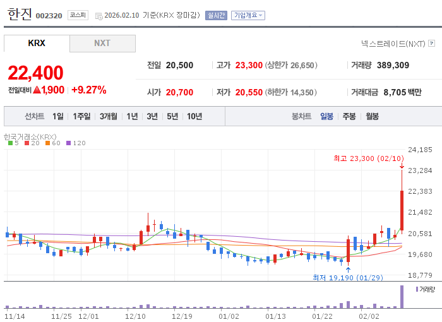Select the 5년 line chart
Screen dimensions: 442x322
point(172,116)
